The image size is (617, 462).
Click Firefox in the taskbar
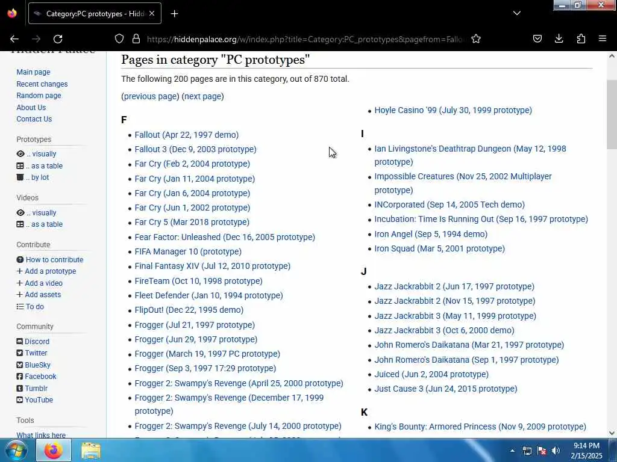coord(54,450)
